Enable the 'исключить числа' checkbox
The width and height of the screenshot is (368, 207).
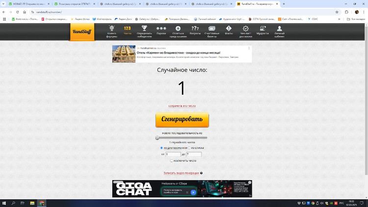[x=171, y=160]
